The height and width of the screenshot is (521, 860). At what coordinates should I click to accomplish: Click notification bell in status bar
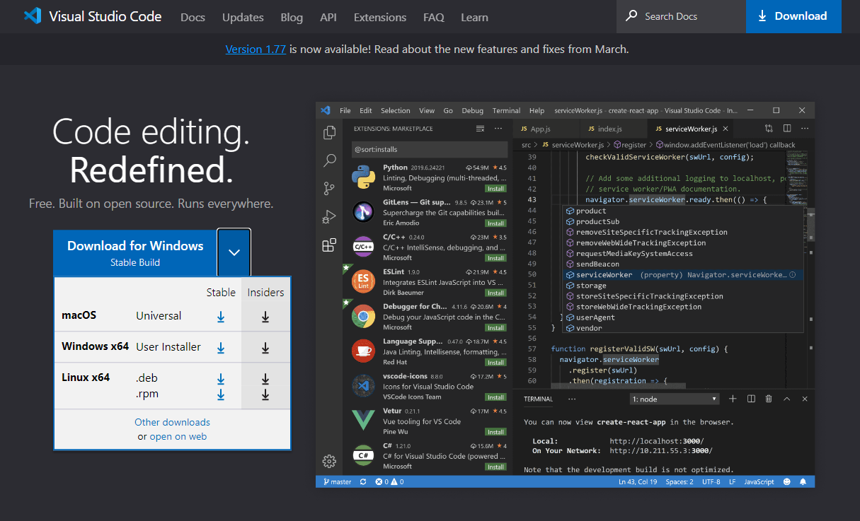(803, 481)
